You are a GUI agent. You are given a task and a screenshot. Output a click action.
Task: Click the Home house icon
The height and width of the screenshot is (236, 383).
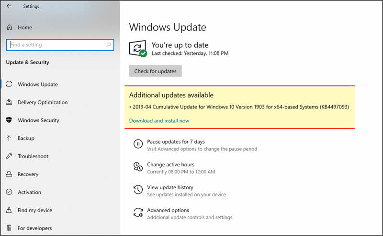pyautogui.click(x=9, y=27)
